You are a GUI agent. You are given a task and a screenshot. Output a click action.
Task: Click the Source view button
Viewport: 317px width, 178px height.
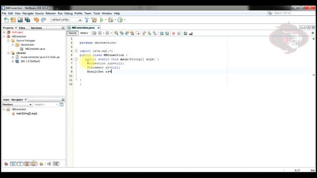click(73, 33)
